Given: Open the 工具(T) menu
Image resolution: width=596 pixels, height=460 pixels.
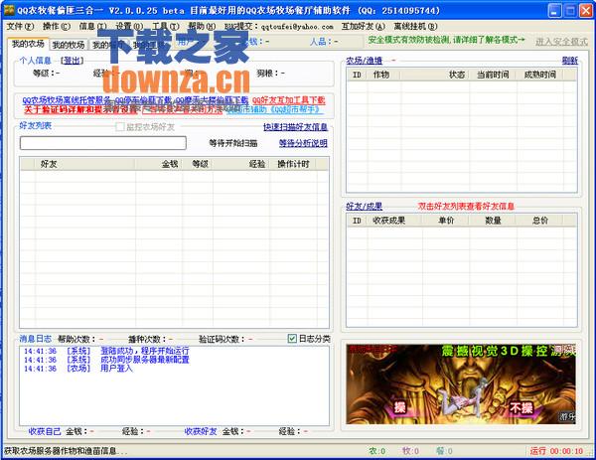Looking at the screenshot, I should (x=165, y=26).
